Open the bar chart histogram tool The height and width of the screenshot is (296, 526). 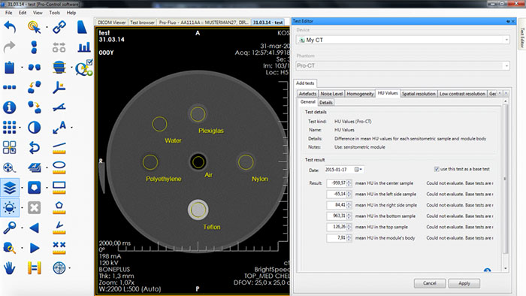(84, 47)
